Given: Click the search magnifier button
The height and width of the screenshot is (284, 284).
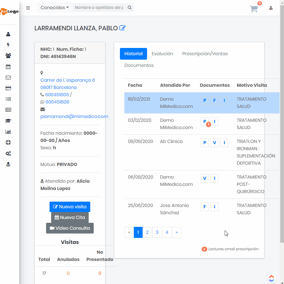Looking at the screenshot, I should [129, 8].
